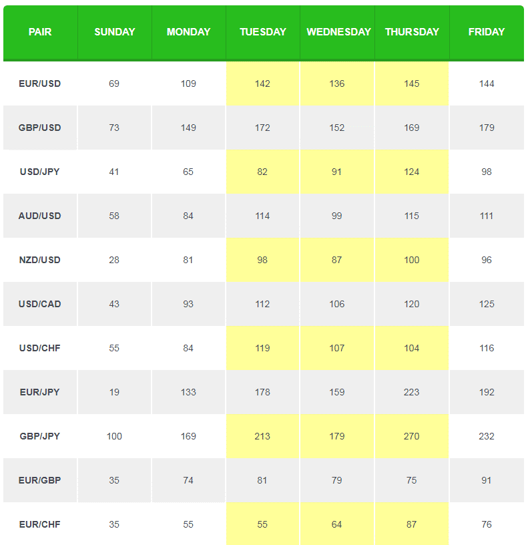530x545 pixels.
Task: Click the MONDAY column header
Action: 188,32
